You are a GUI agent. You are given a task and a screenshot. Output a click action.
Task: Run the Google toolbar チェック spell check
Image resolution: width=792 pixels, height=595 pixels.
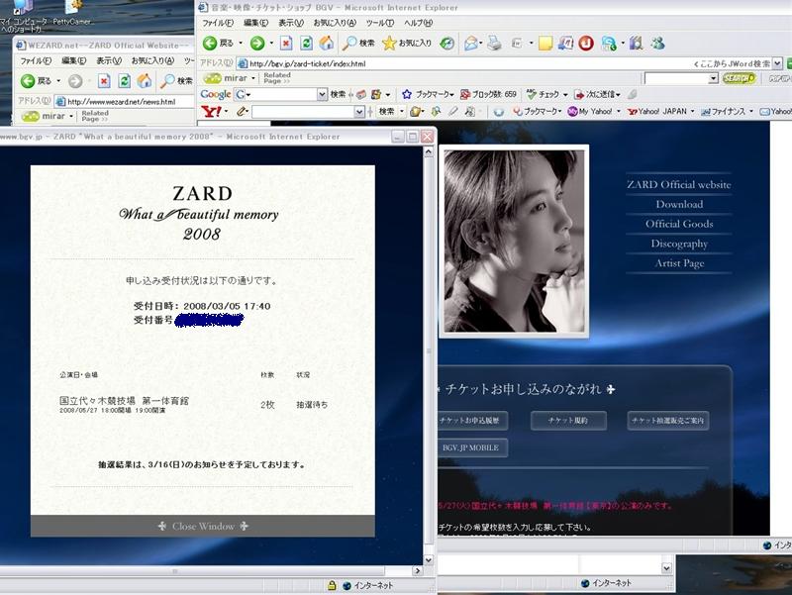tap(544, 94)
